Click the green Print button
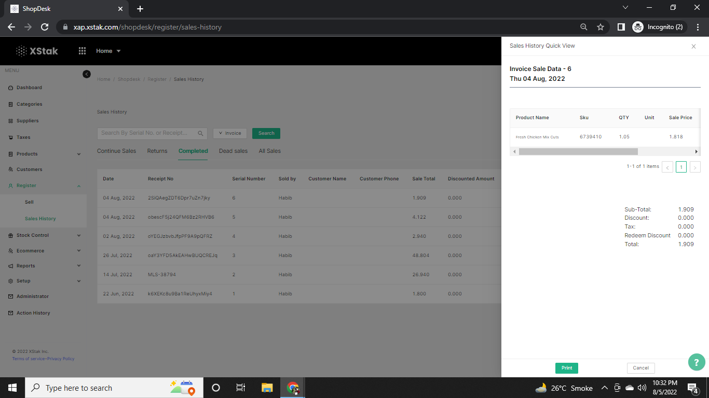 click(x=566, y=368)
